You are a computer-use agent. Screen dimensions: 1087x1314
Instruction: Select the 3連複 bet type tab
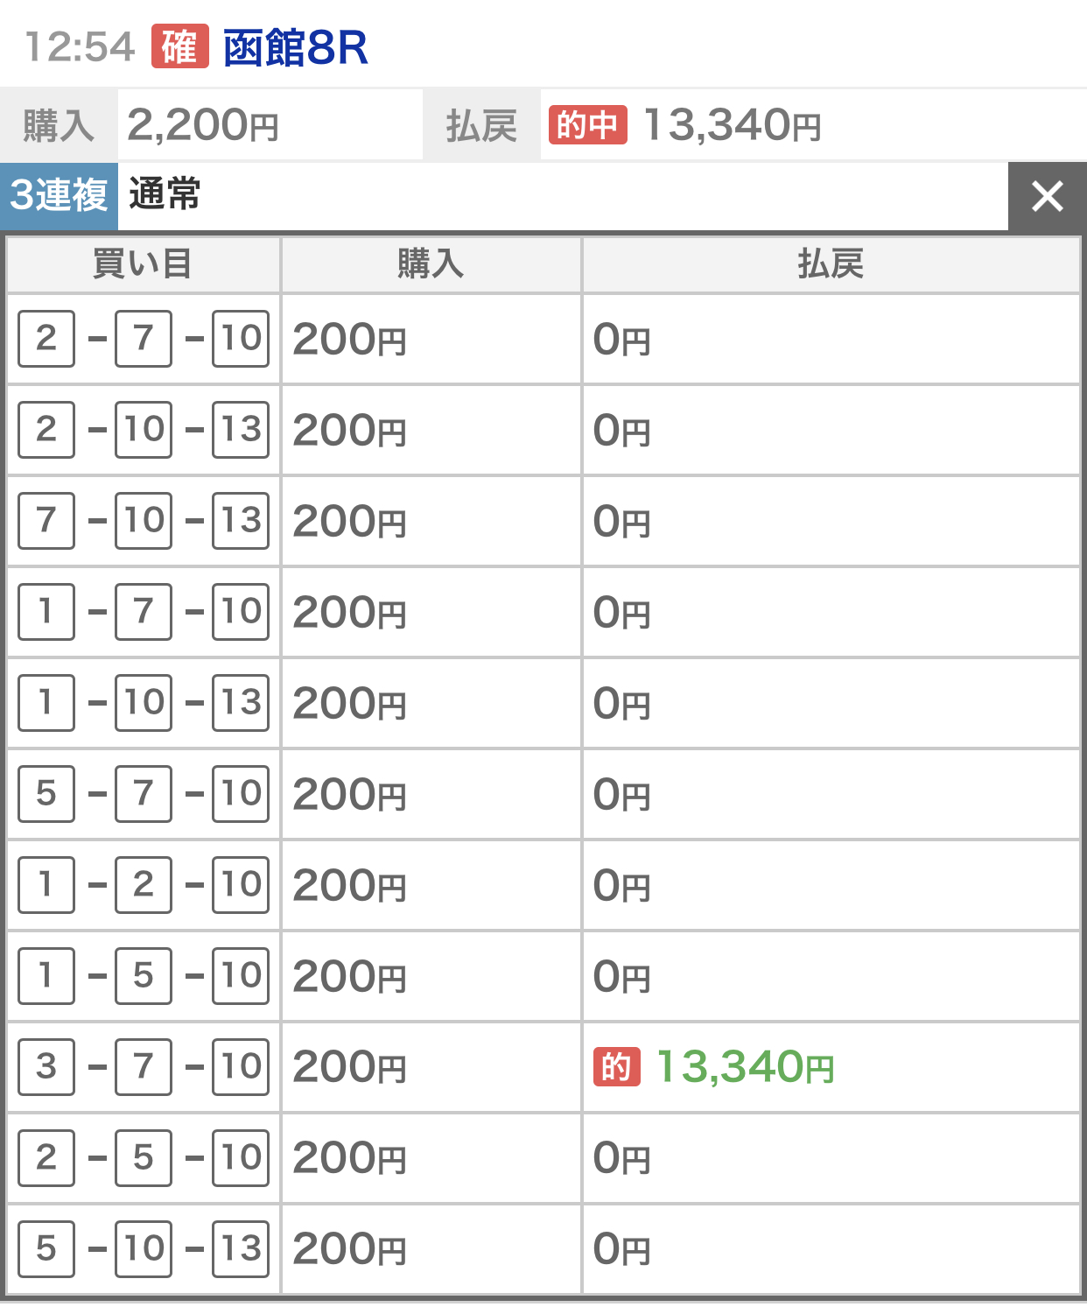(x=59, y=195)
